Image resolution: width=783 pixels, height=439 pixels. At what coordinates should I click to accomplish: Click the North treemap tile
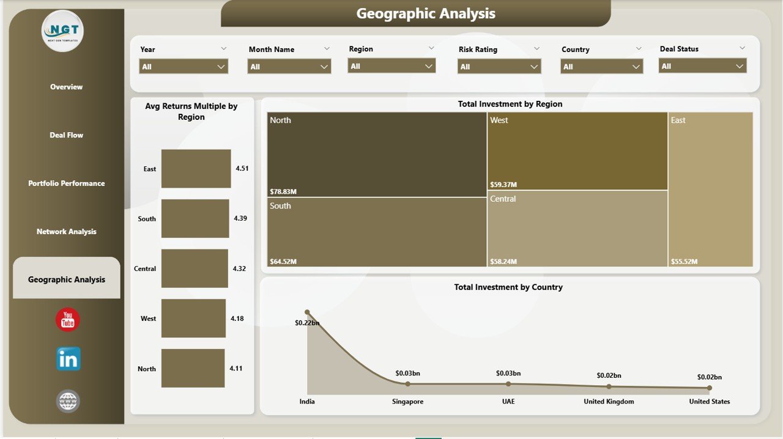pos(377,155)
